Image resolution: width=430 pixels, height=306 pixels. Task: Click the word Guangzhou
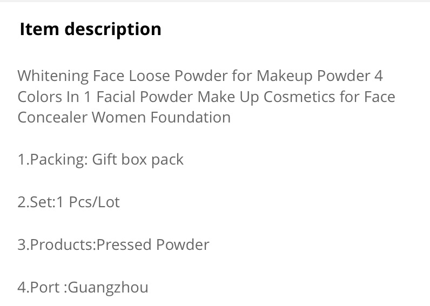108,288
